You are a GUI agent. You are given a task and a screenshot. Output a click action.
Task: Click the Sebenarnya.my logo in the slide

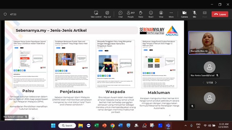(152, 31)
